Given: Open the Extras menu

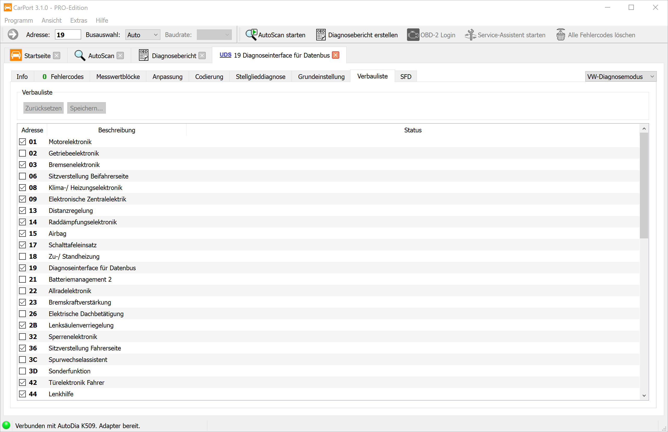Looking at the screenshot, I should (x=78, y=21).
